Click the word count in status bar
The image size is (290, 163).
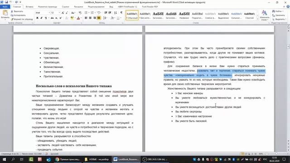32,154
